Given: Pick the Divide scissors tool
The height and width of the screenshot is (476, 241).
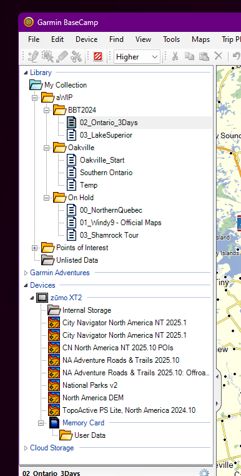Looking at the screenshot, I should pos(76,56).
